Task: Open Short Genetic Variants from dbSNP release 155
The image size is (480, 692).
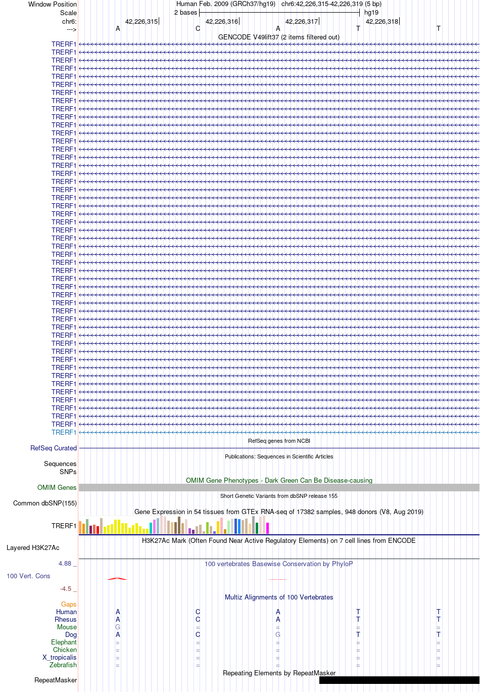Action: pos(279,496)
